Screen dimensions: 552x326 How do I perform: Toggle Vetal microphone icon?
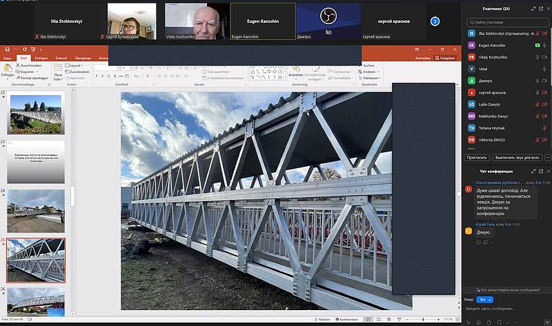[544, 69]
